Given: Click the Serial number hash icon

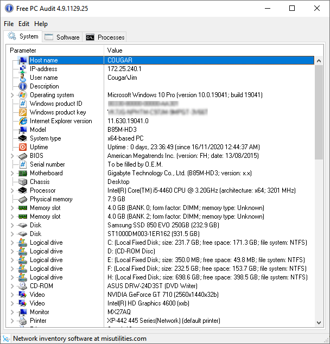Looking at the screenshot, I should tap(23, 164).
